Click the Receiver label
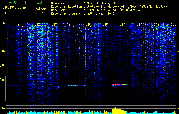 (58, 10)
